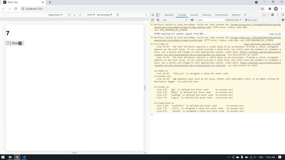This screenshot has height=160, width=285.
Task: Bookmark this page star icon
Action: (262, 9)
